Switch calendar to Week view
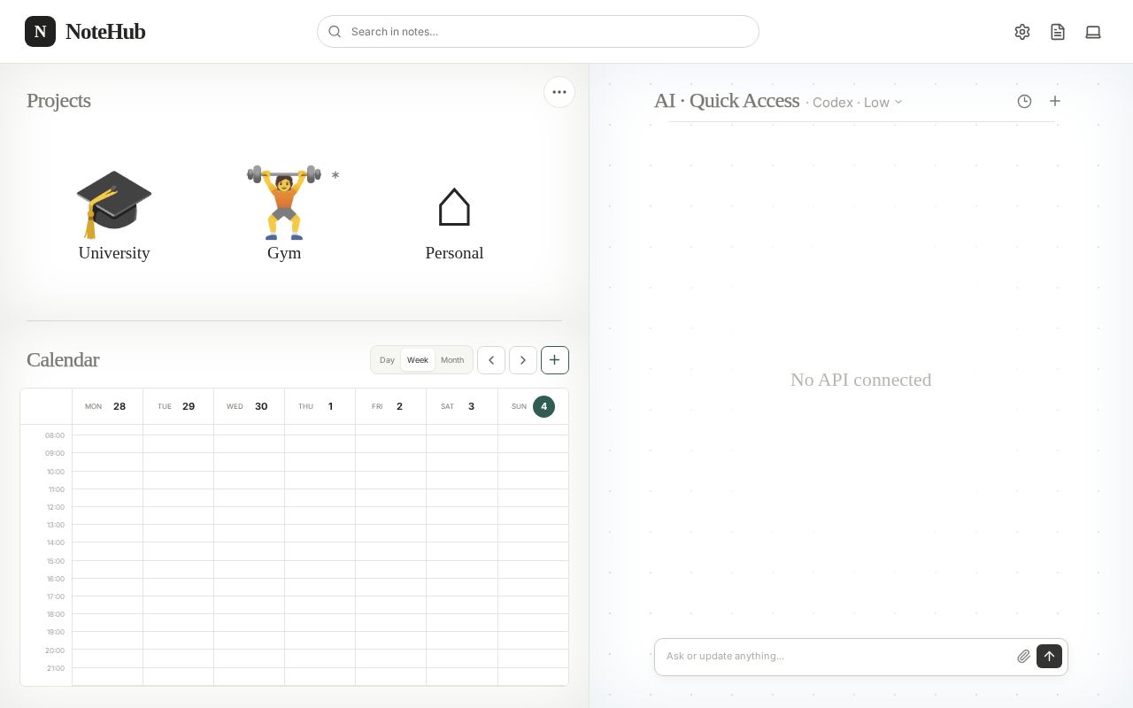The width and height of the screenshot is (1133, 708). pos(418,360)
